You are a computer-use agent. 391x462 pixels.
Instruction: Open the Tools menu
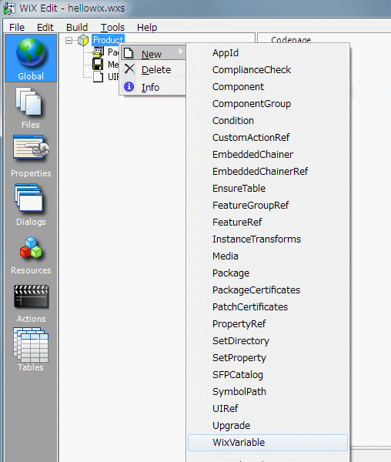[113, 28]
